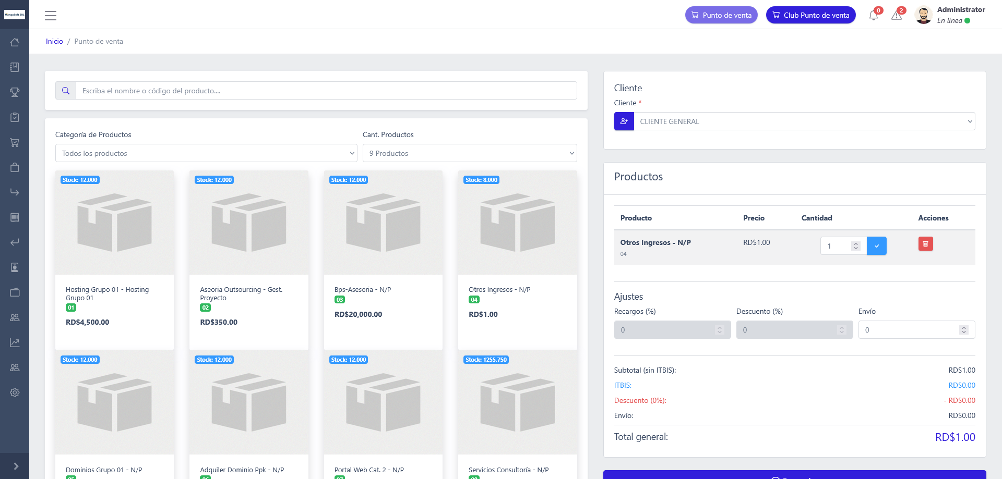Viewport: 1002px width, 479px height.
Task: Select the Bps-Asesoria product card image
Action: click(383, 223)
